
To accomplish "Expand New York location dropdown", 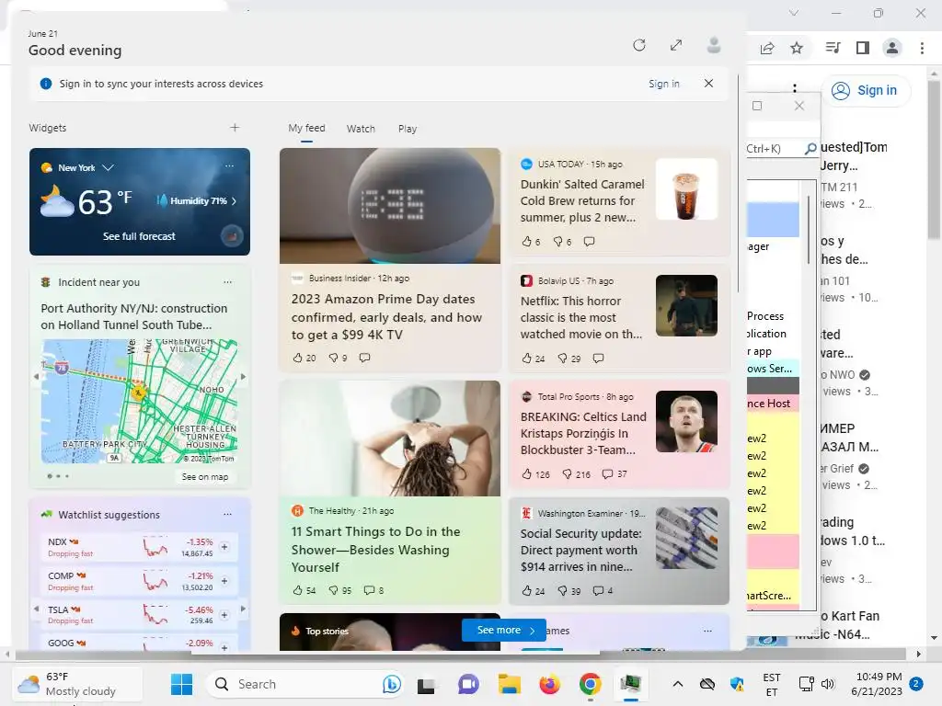I will point(109,167).
